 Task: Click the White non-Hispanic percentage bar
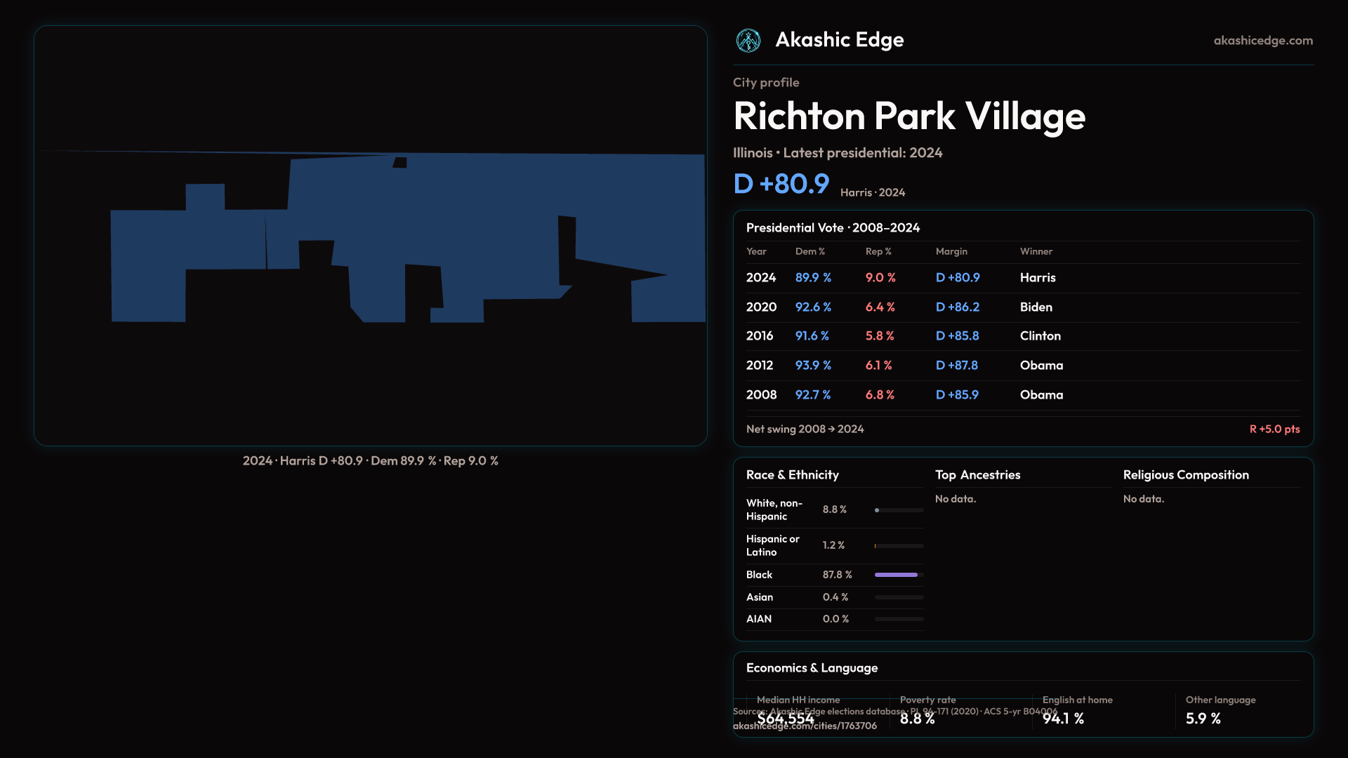click(898, 510)
